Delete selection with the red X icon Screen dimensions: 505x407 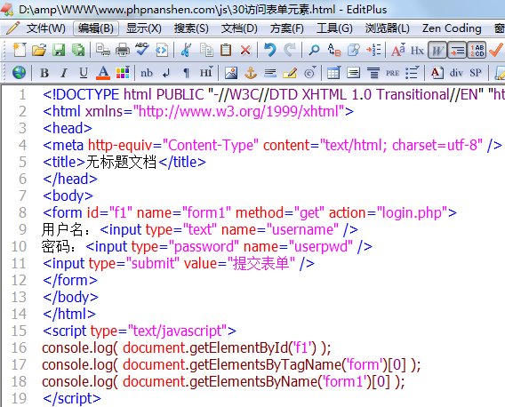(245, 50)
